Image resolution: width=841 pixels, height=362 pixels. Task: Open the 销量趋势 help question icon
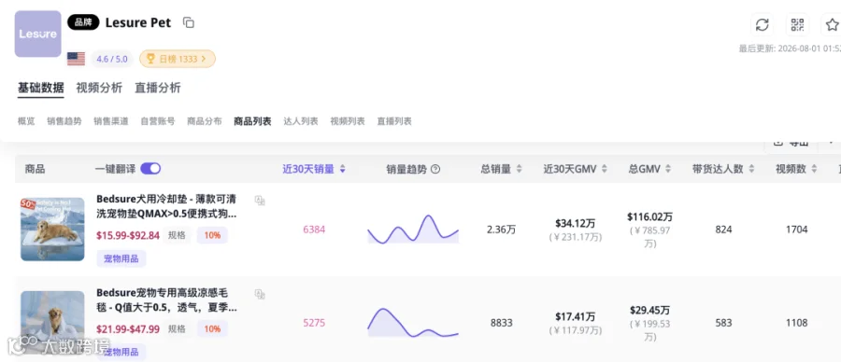[435, 169]
